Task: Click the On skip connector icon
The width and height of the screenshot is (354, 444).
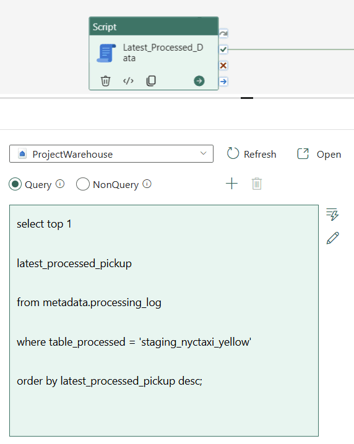Action: point(223,33)
